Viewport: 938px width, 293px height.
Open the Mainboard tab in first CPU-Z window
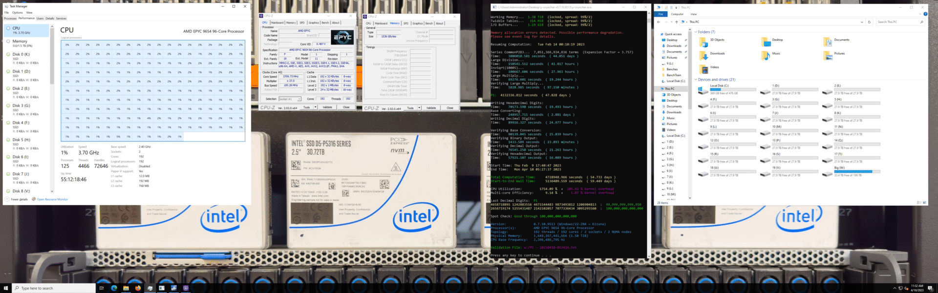pos(277,22)
